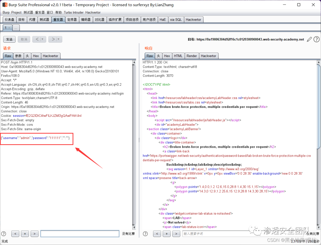
Task: Open the Repeater help question mark icon
Action: (x=317, y=39)
